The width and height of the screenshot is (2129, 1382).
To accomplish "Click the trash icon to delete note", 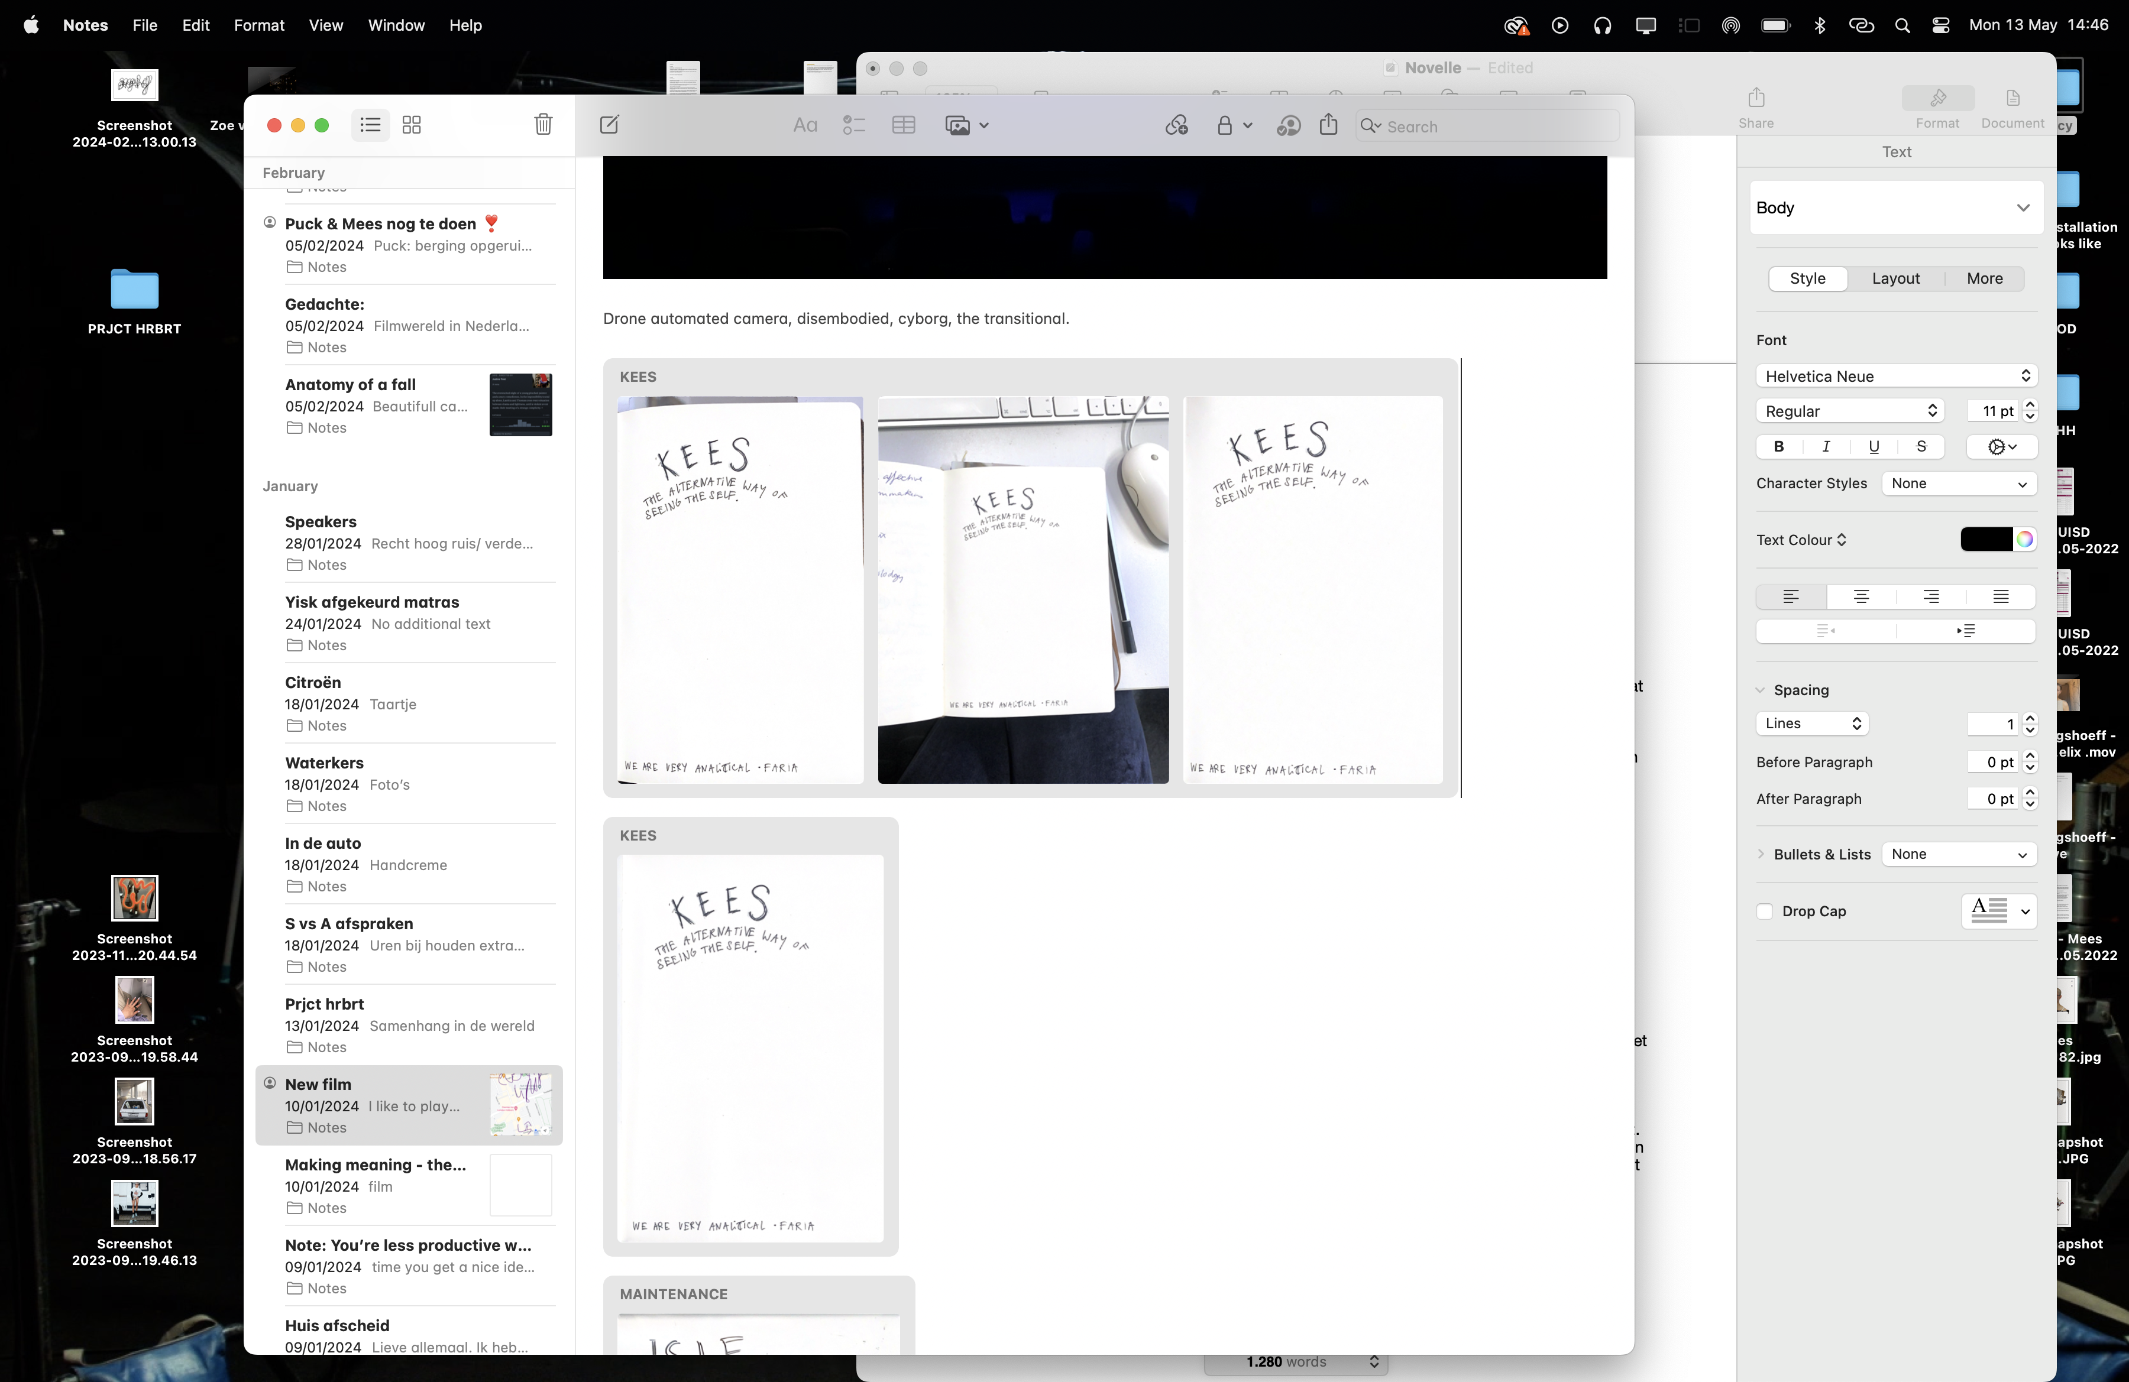I will point(543,125).
